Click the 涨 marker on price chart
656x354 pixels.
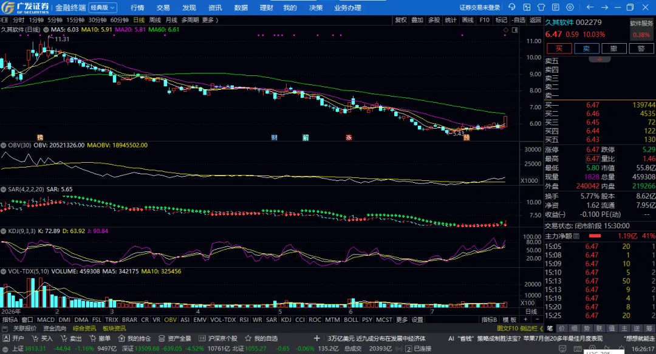tap(349, 137)
